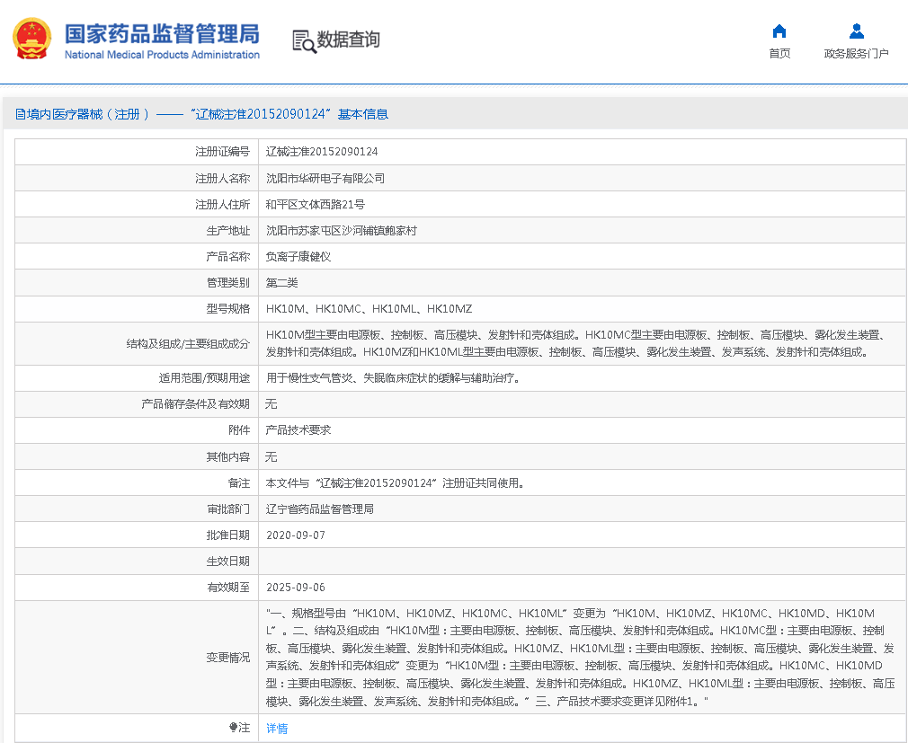Screen dimensions: 908x743
Task: Click the 附件 label
Action: pos(239,430)
